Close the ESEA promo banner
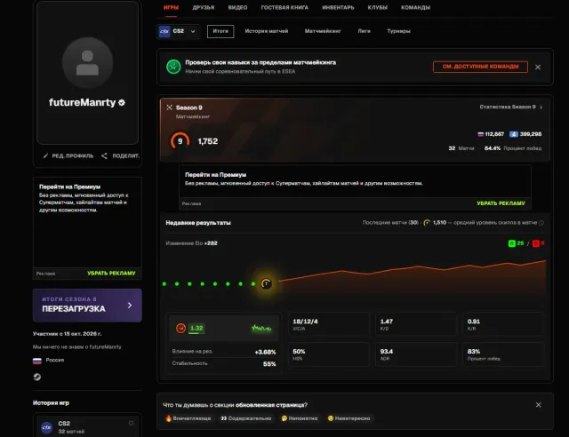The image size is (569, 437). [x=538, y=68]
